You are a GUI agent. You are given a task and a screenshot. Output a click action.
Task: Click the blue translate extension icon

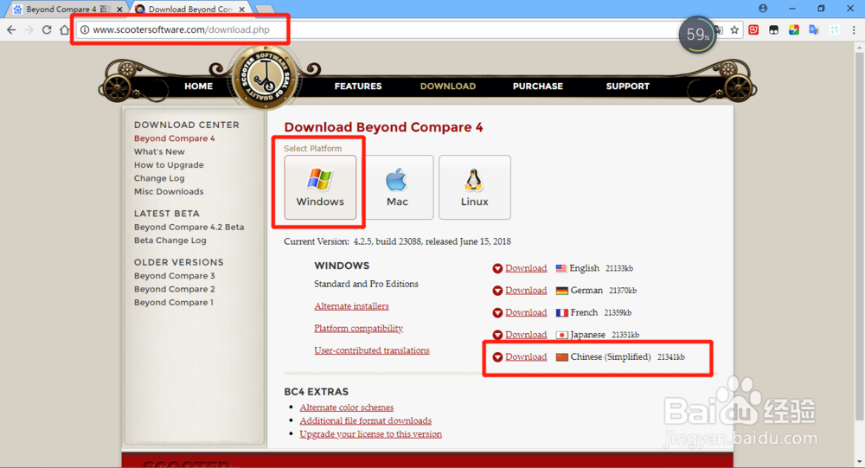(814, 30)
